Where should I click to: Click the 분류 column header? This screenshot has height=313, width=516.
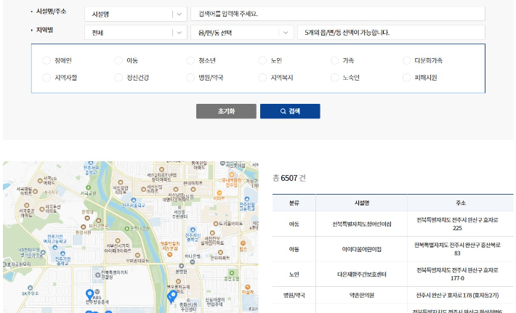click(294, 203)
